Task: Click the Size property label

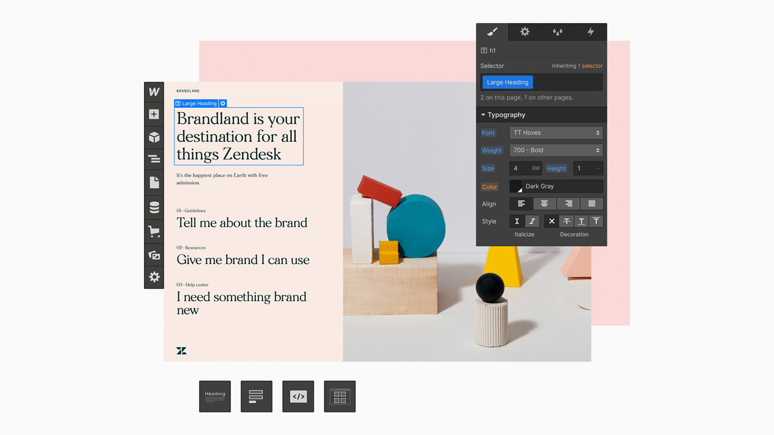Action: (487, 168)
